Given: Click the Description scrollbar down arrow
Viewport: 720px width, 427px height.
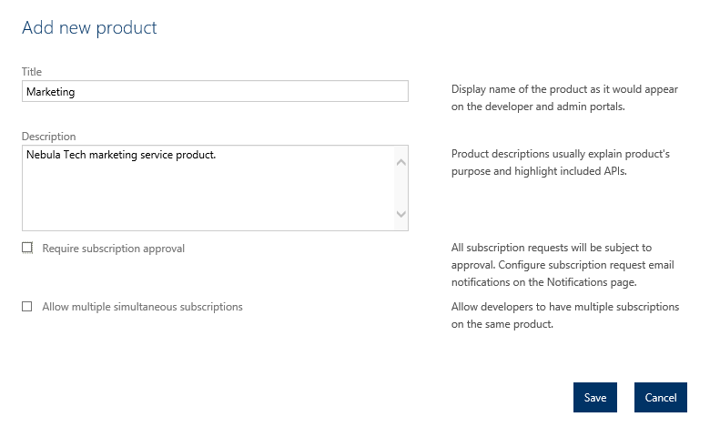Looking at the screenshot, I should click(401, 215).
